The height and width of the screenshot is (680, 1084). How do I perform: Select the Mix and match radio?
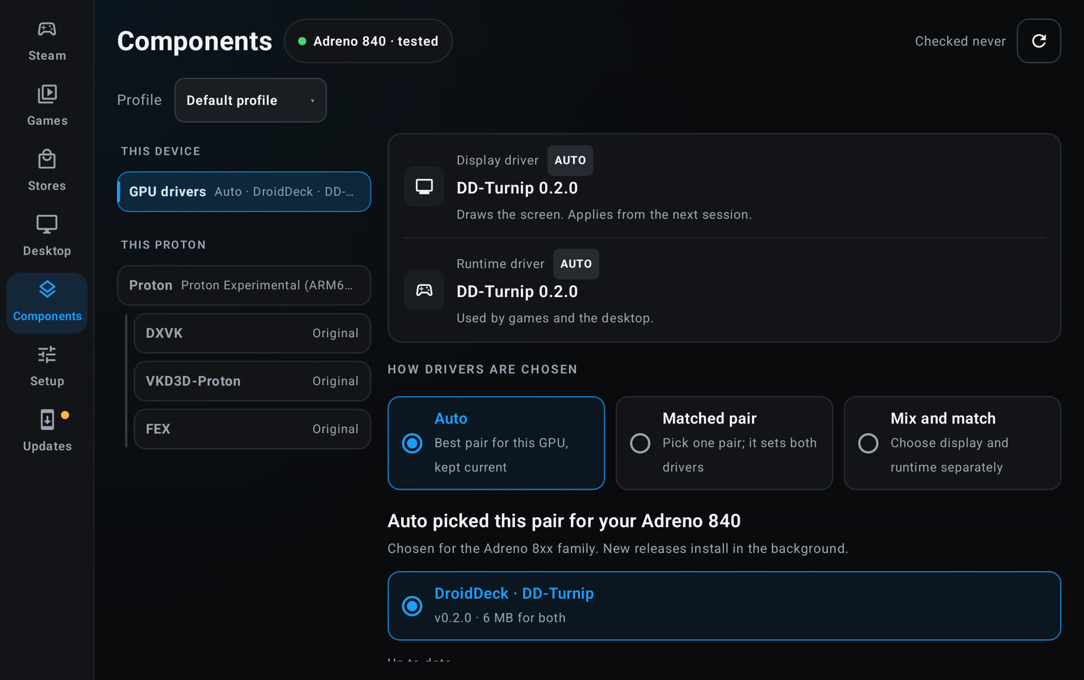[x=868, y=443]
